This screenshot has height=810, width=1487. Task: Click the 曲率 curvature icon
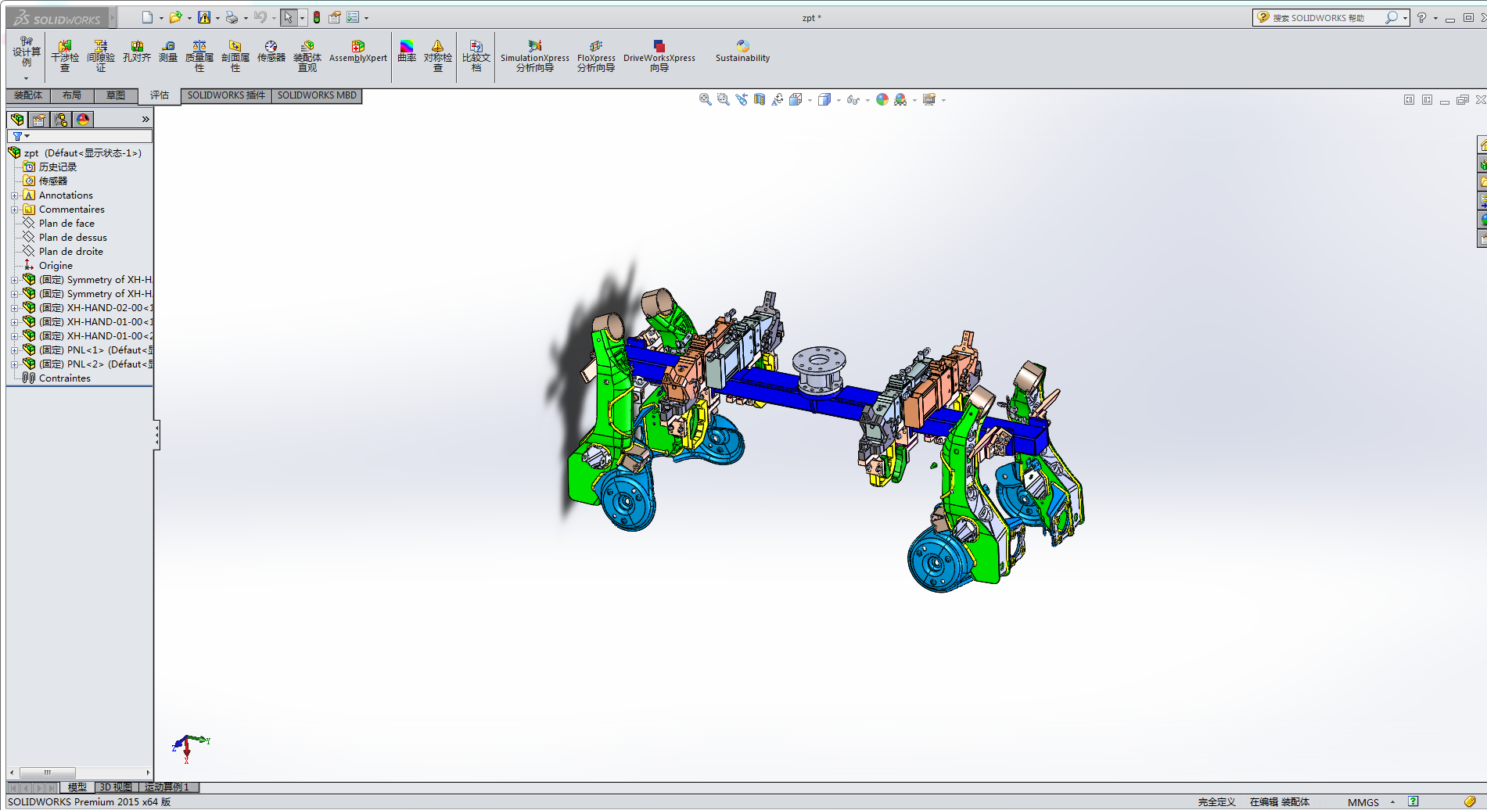click(x=407, y=52)
